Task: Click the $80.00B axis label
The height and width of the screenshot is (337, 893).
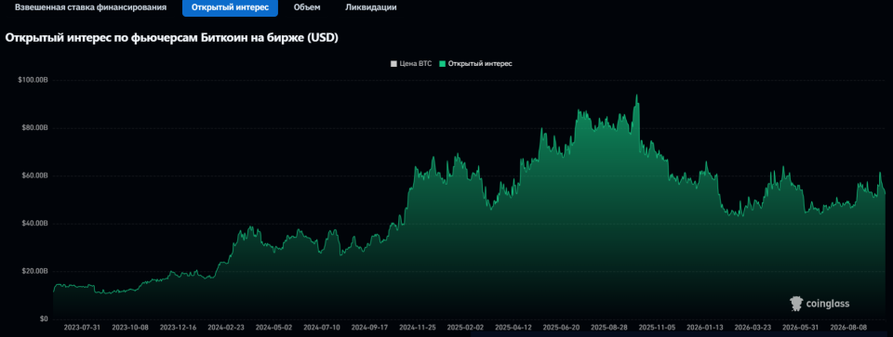Action: coord(34,128)
